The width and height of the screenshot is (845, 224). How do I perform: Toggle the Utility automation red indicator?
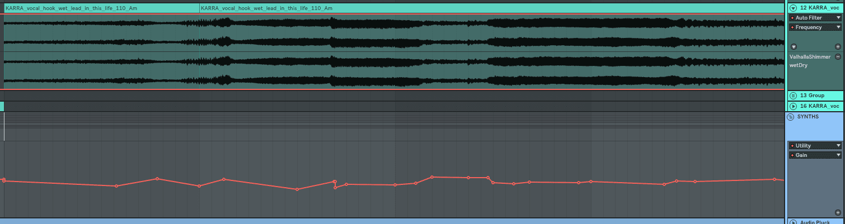[x=792, y=146]
